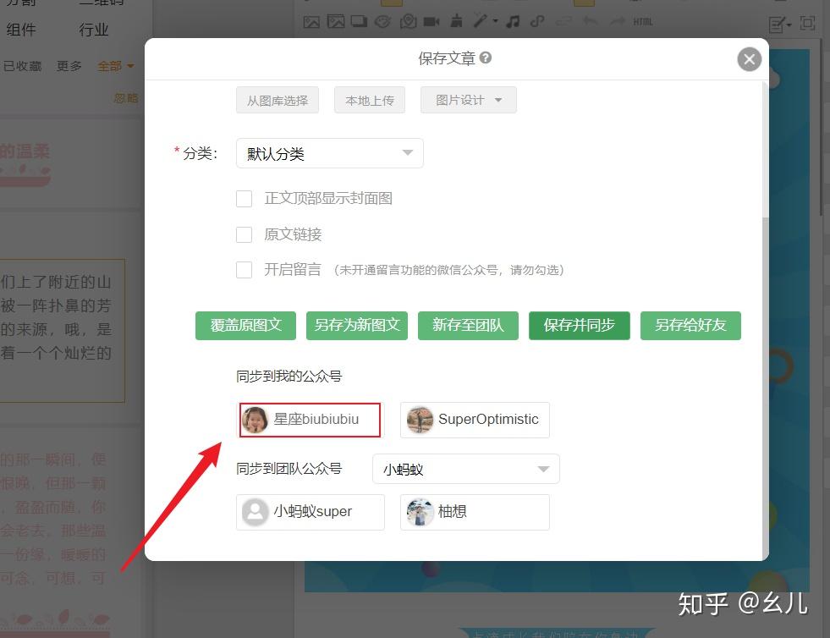Click the eye-shaped toolbar icon
Viewport: 830px width, 638px height.
point(382,22)
